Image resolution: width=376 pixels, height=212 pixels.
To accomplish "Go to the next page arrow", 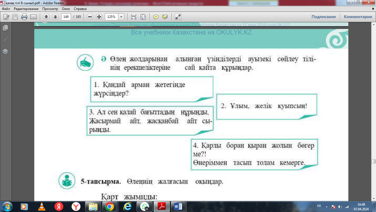I will pos(55,17).
